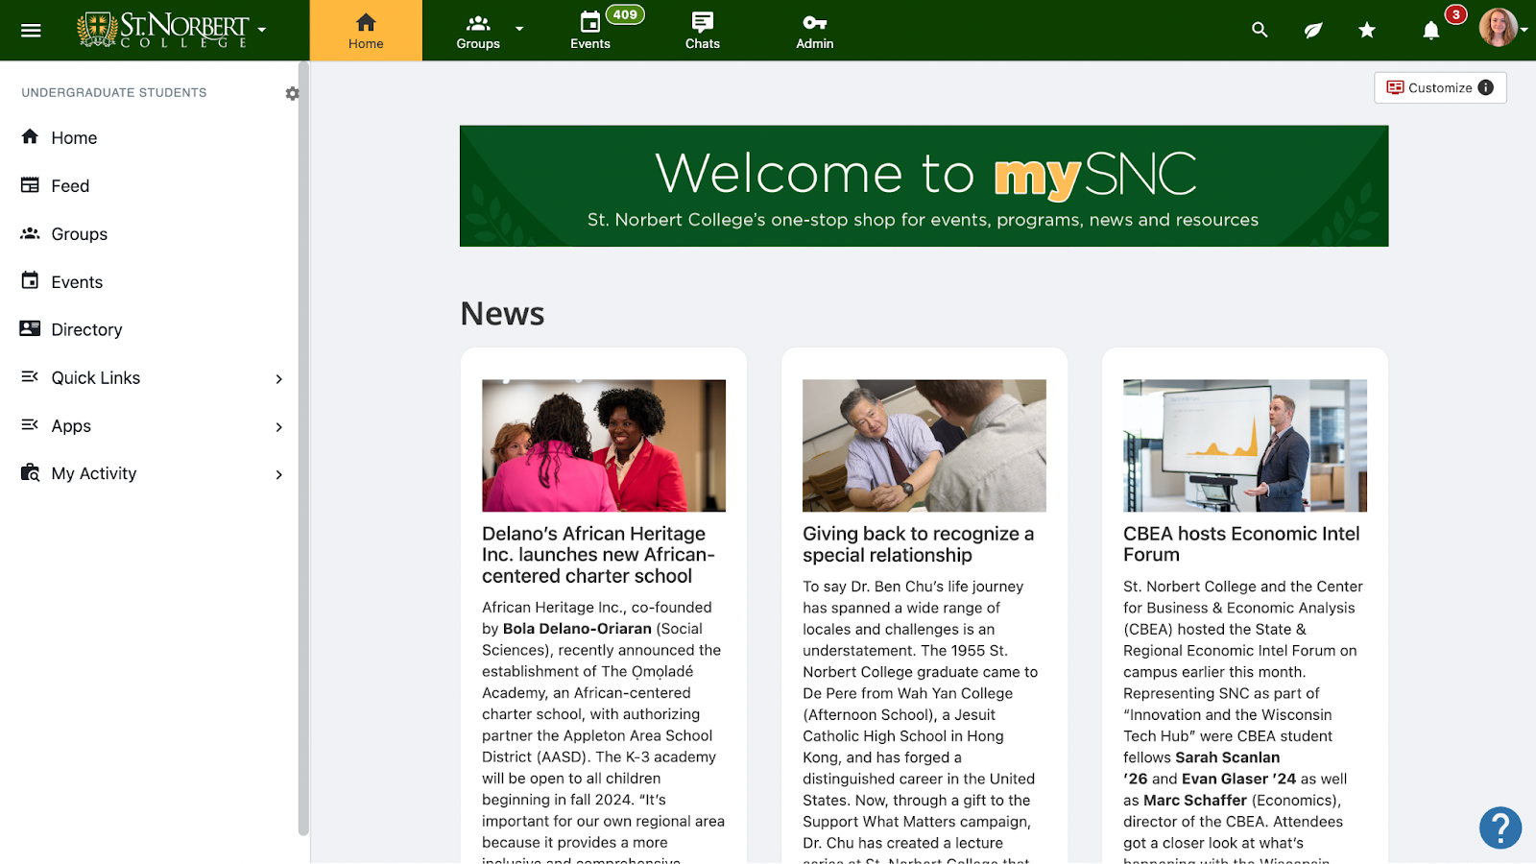Screen dimensions: 1536x864
Task: Open article 'Delano's African Heritage Inc. launches' headline
Action: click(599, 555)
